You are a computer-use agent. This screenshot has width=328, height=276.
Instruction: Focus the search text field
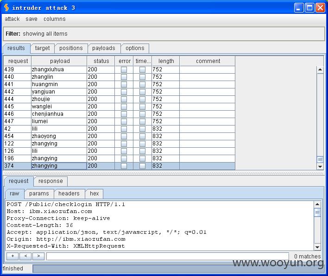pos(168,257)
